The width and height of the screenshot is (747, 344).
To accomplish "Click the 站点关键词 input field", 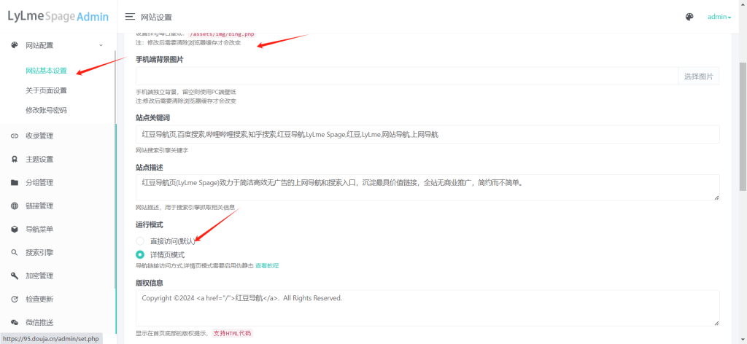I will 427,134.
